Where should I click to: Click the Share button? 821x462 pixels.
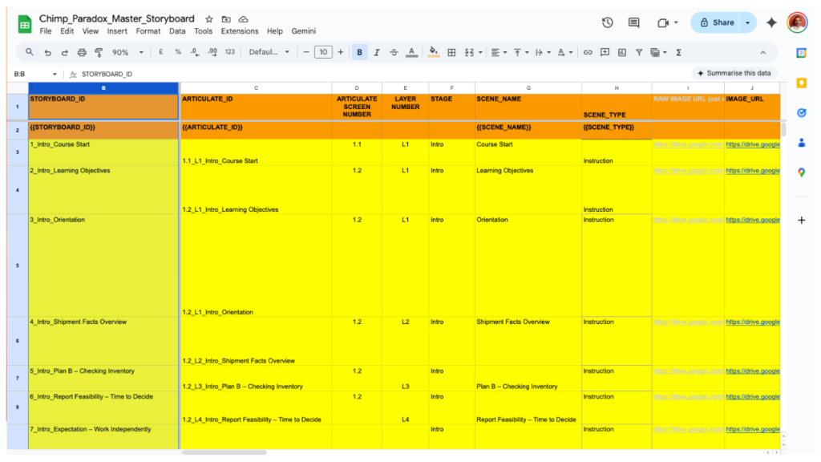click(716, 22)
